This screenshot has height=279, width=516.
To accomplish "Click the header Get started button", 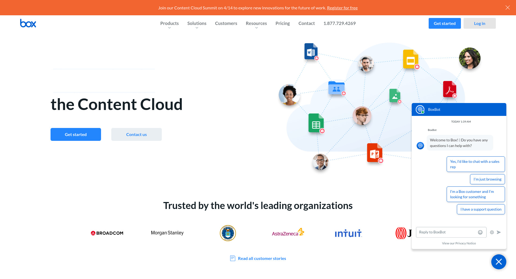I will coord(445,23).
